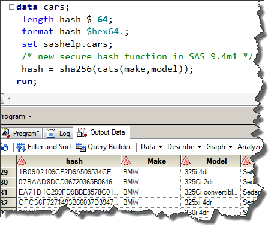This screenshot has height=233, width=277.
Task: Open the Data dropdown menu
Action: (x=151, y=147)
